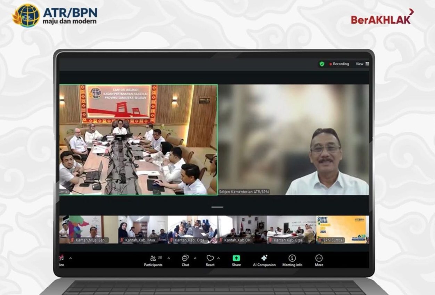
Task: Expand the arrow next to Participants
Action: (x=169, y=258)
